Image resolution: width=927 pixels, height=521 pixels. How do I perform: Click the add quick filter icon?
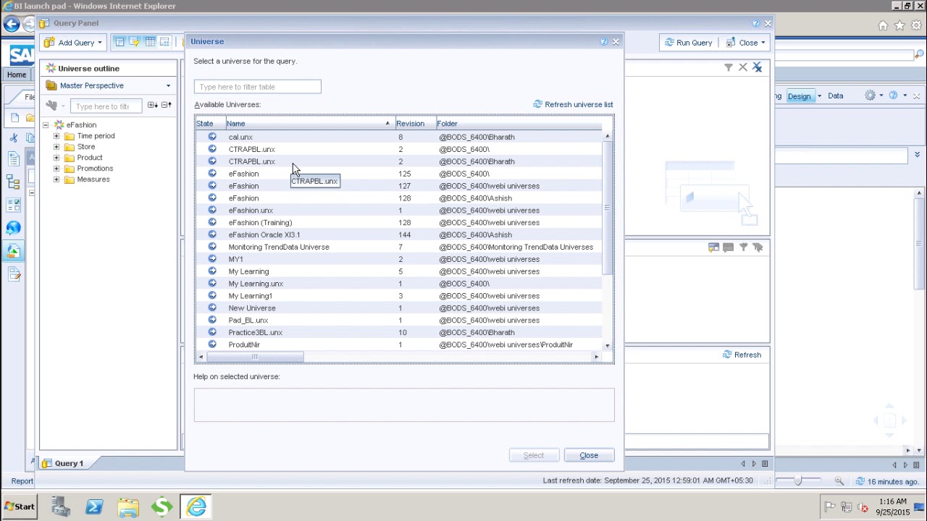pyautogui.click(x=713, y=247)
